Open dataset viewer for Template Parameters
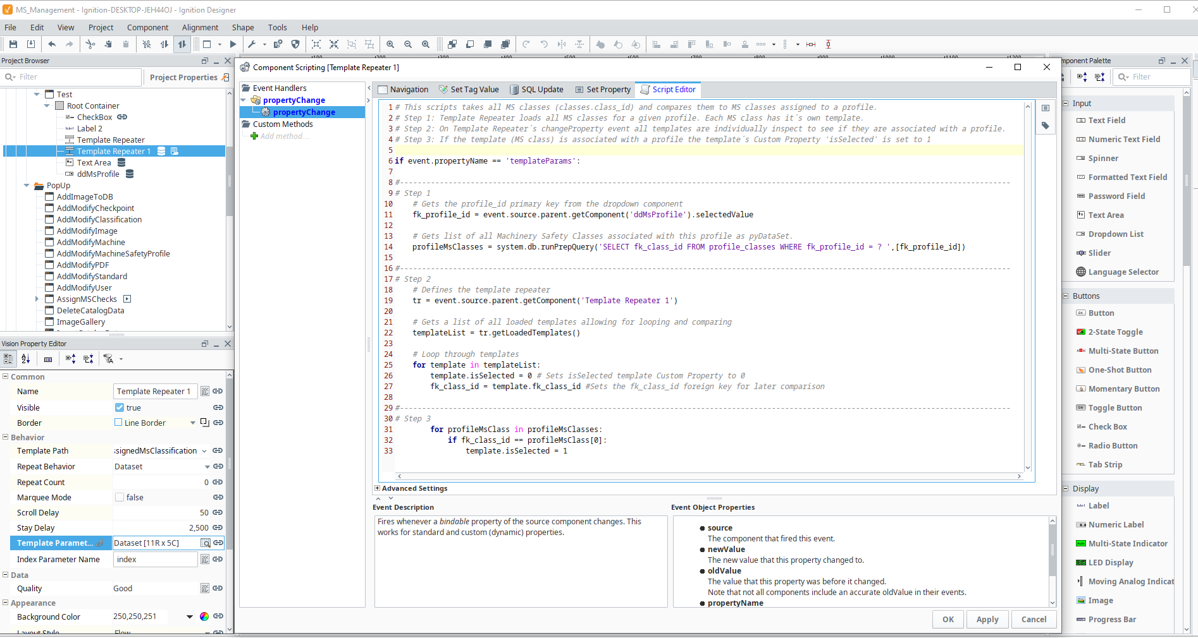The image size is (1198, 638). click(x=206, y=543)
